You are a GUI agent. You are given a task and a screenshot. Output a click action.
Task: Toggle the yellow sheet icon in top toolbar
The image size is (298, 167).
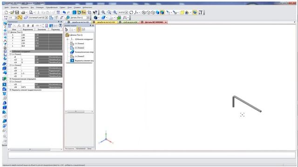182,13
